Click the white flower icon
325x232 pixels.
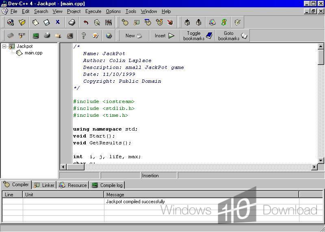(x=95, y=36)
